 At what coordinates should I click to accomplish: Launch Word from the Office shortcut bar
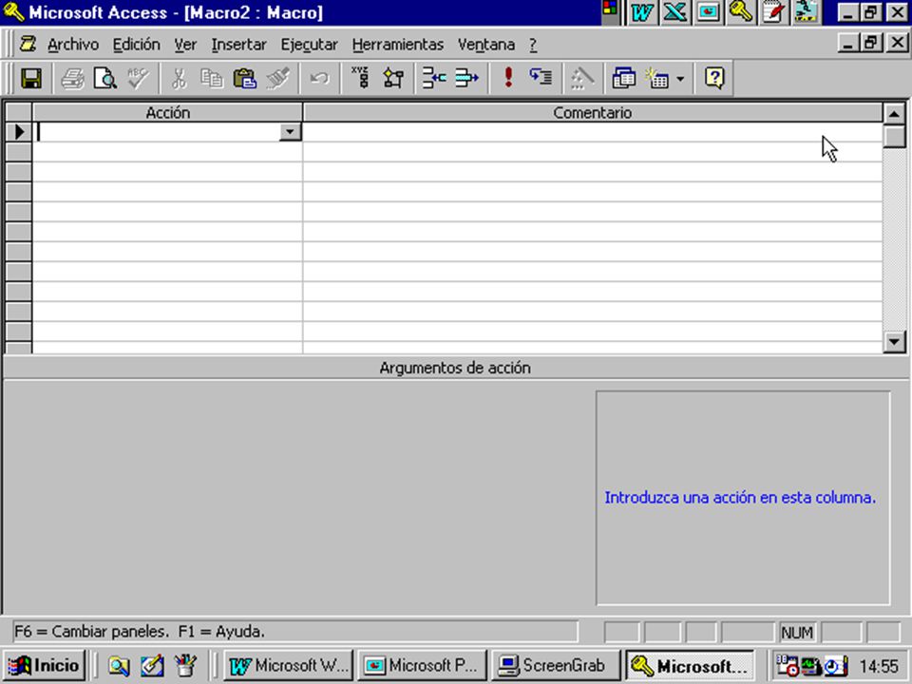[641, 12]
